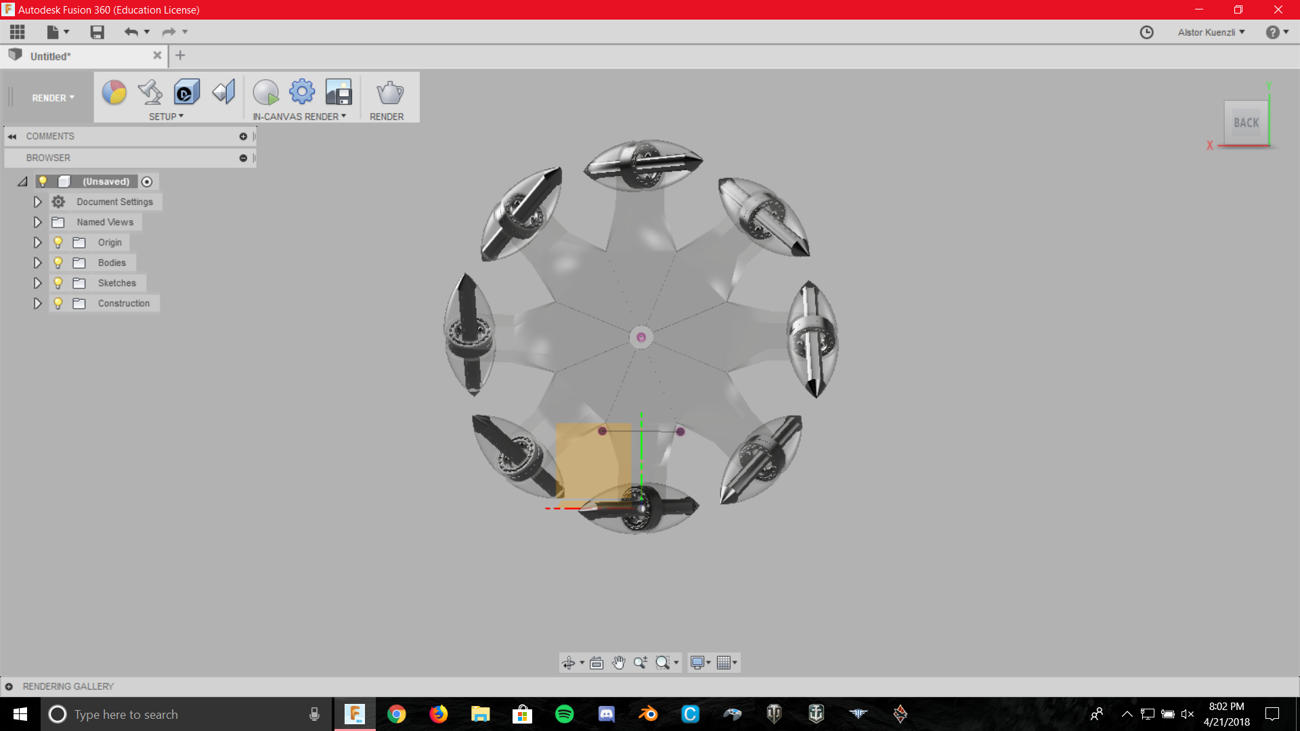This screenshot has height=731, width=1300.
Task: Click the Look At tool
Action: coord(597,663)
